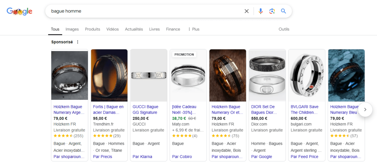Click the 95,00 € price
This screenshot has height=166, width=377.
(x=100, y=118)
